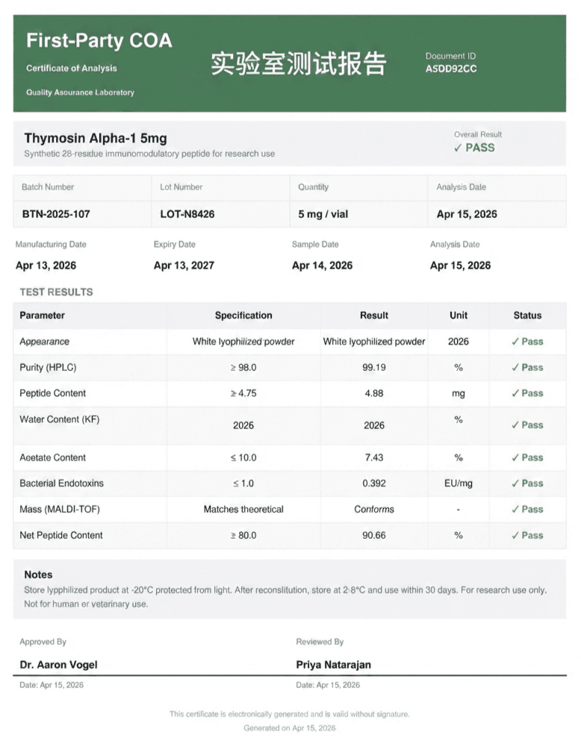Click the Peptide Content Pass checkmark
The width and height of the screenshot is (581, 744).
tap(515, 393)
